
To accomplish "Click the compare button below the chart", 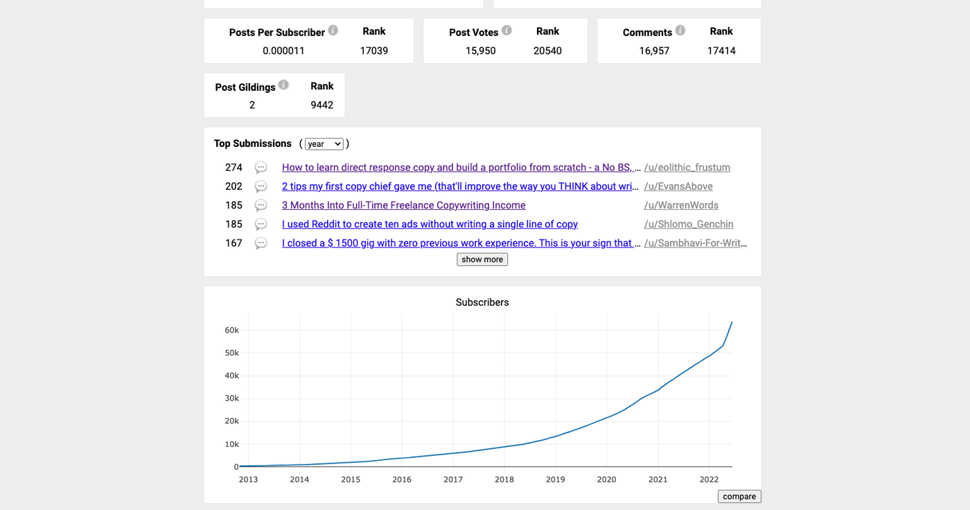I will point(739,496).
